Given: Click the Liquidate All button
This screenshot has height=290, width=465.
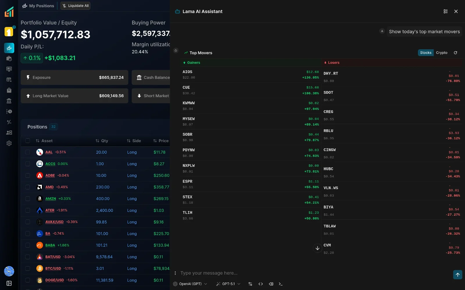Looking at the screenshot, I should (75, 6).
